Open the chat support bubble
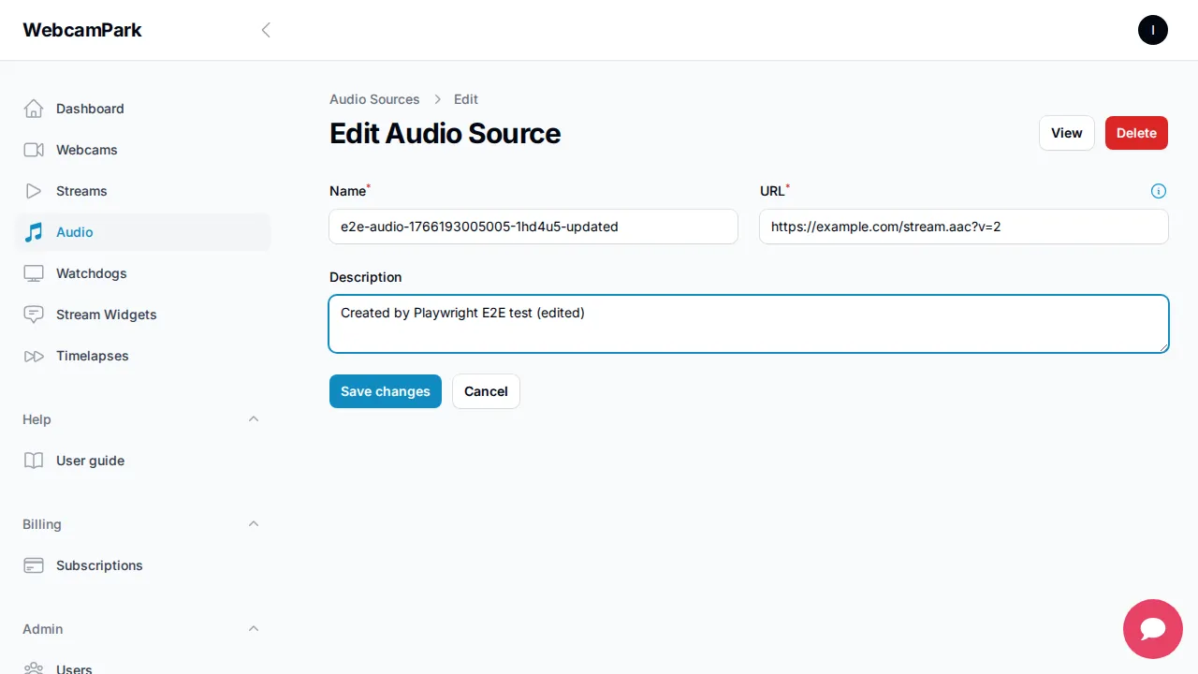Screen dimensions: 1198x674 click(x=1152, y=629)
